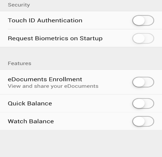Toggle eDocuments Enrollment switch on
Screen dimensions: 162x157
tap(143, 82)
